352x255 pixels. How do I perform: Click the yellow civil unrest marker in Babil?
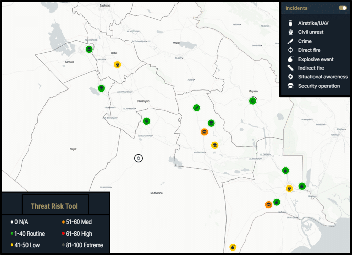pyautogui.click(x=117, y=64)
